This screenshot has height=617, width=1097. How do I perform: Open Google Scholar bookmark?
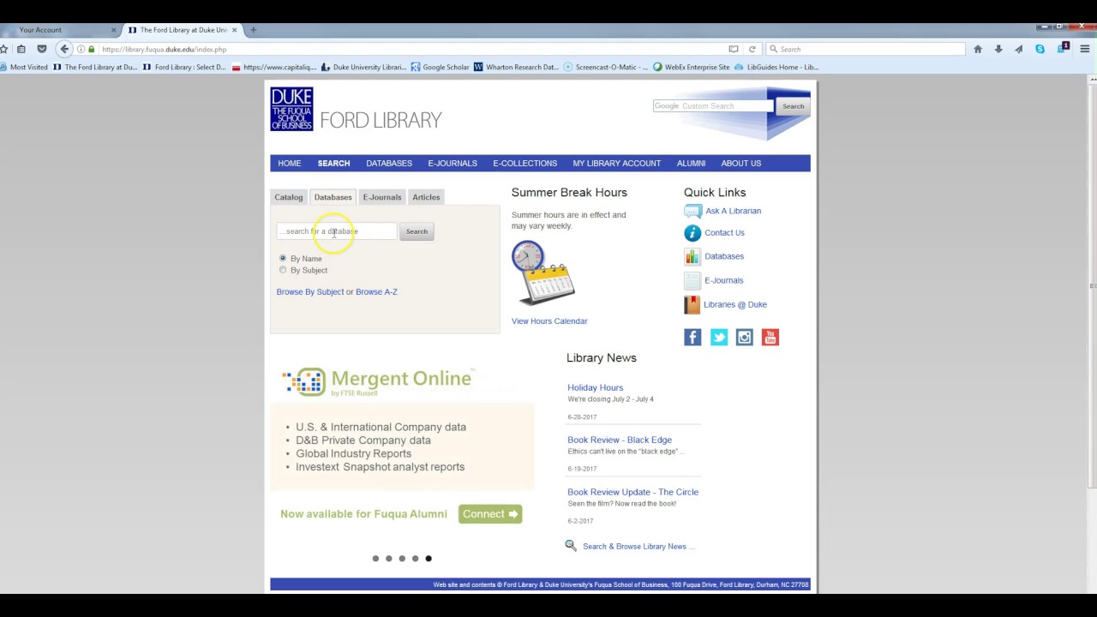click(x=441, y=67)
